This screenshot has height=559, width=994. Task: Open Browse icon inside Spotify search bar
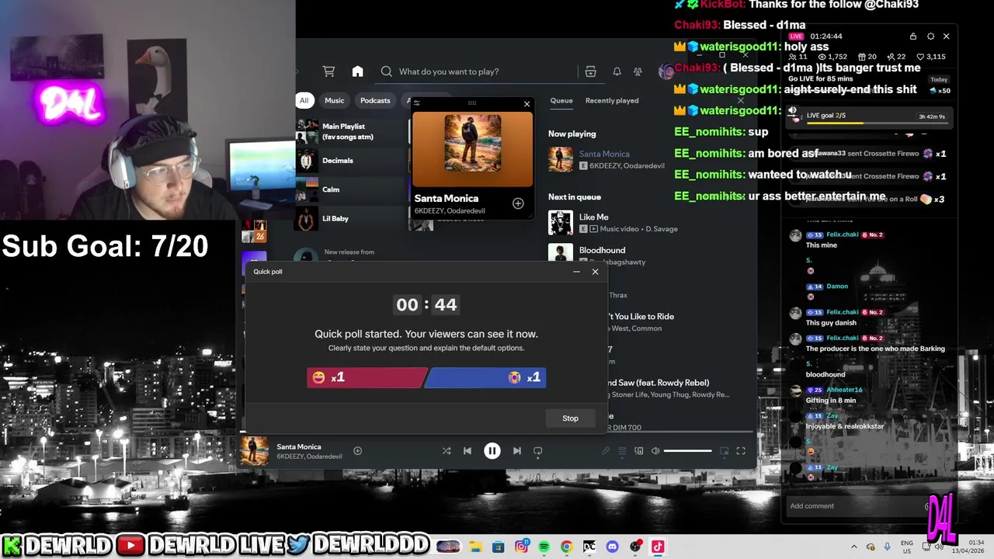(590, 71)
